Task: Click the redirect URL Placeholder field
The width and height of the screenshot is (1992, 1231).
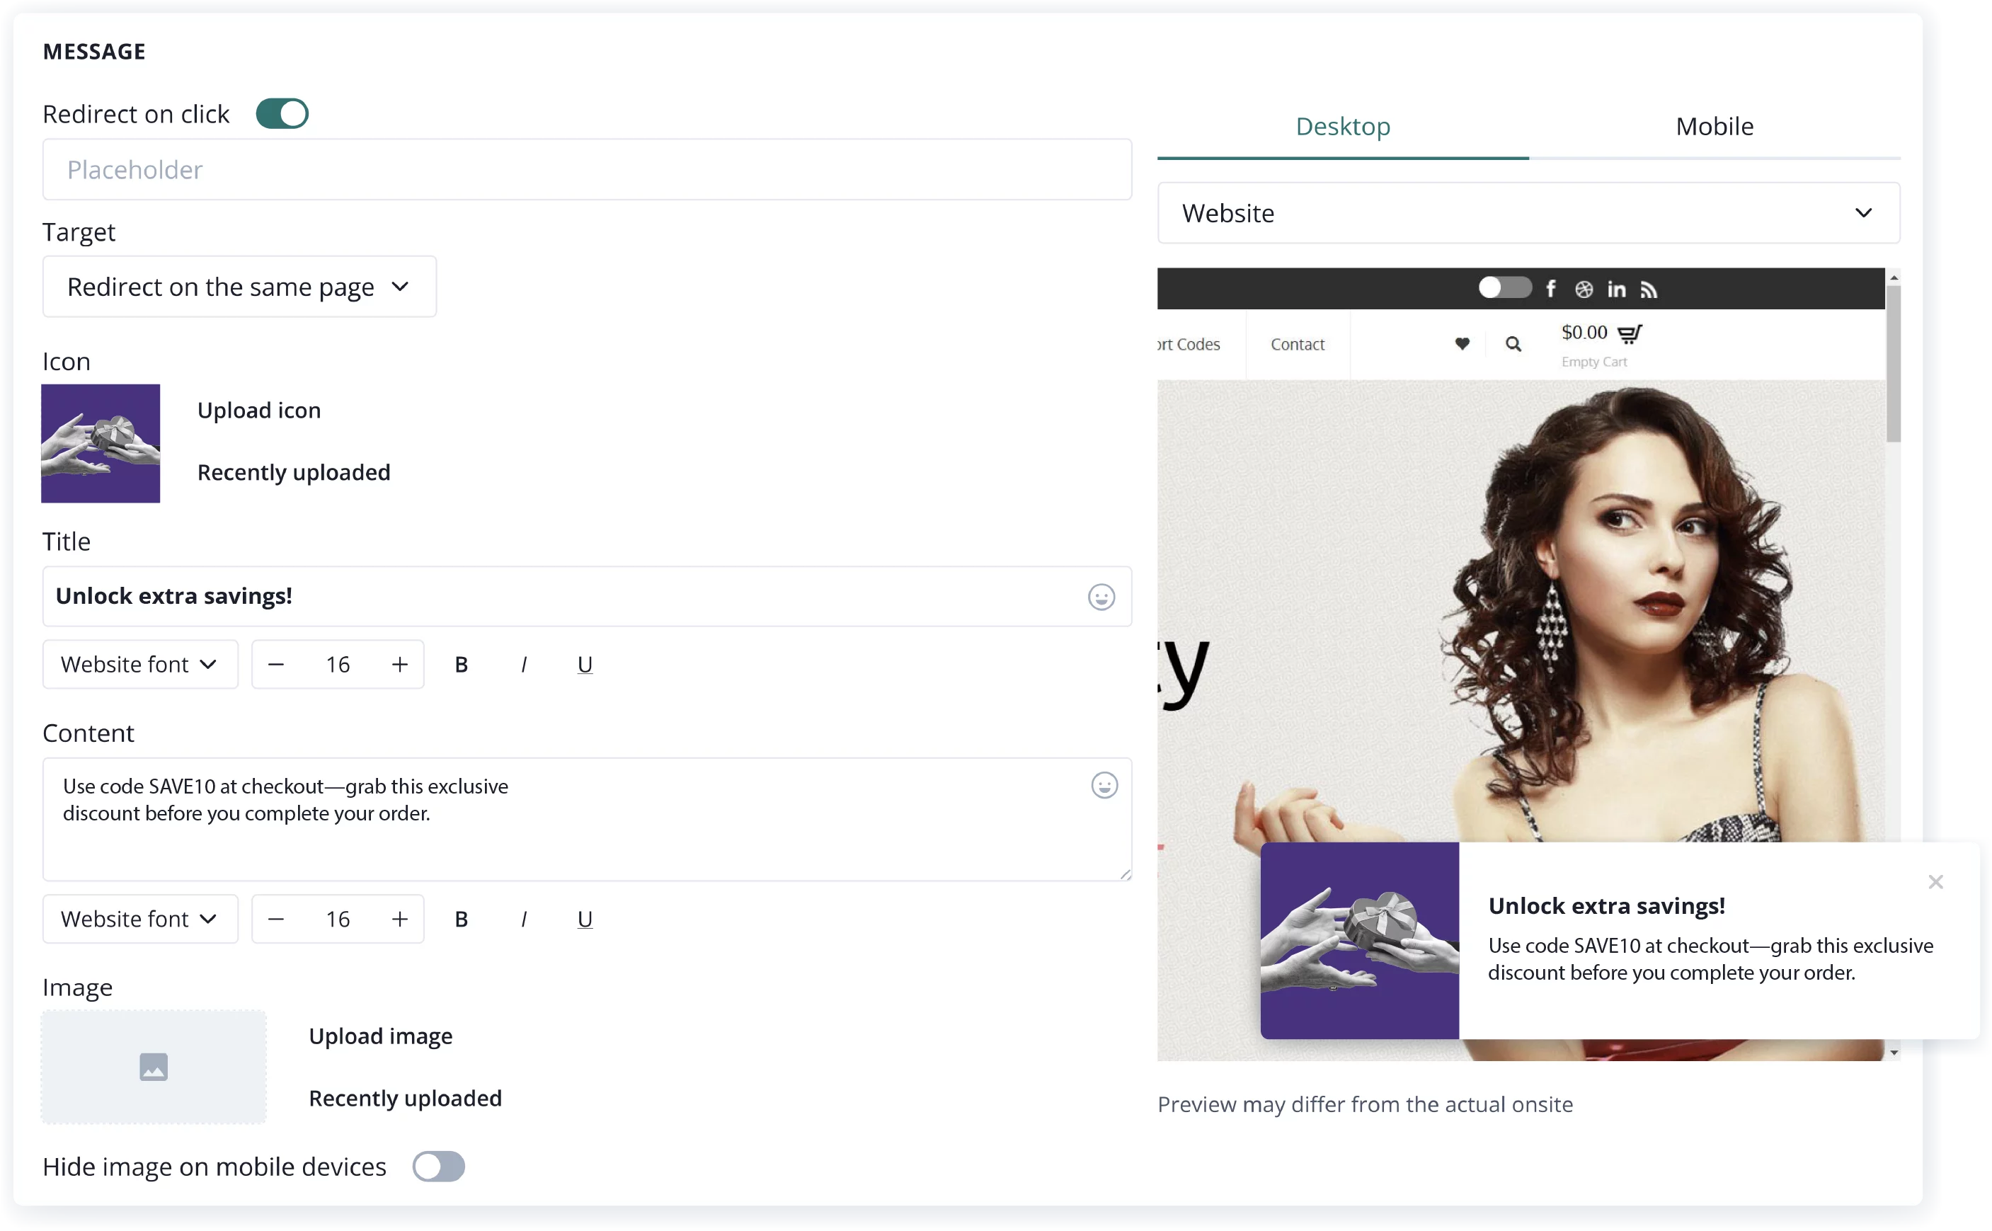Action: [587, 169]
